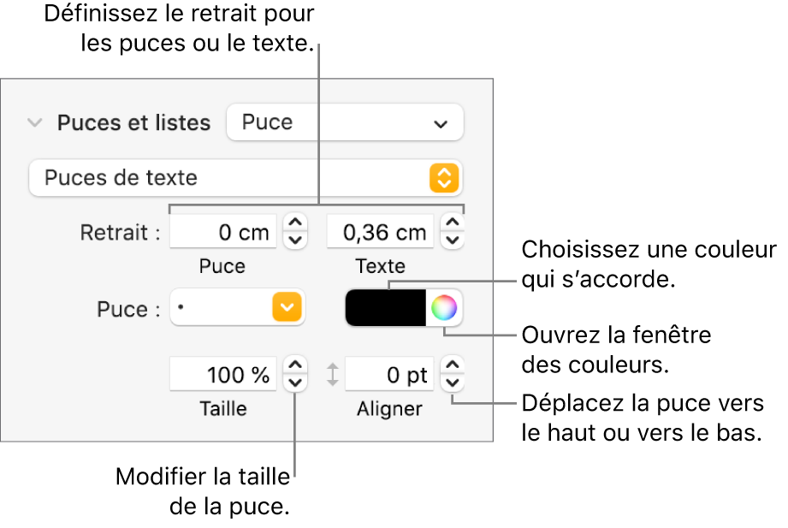The width and height of the screenshot is (788, 528).
Task: Click the Puce indent field showing 0 cm
Action: [x=222, y=232]
